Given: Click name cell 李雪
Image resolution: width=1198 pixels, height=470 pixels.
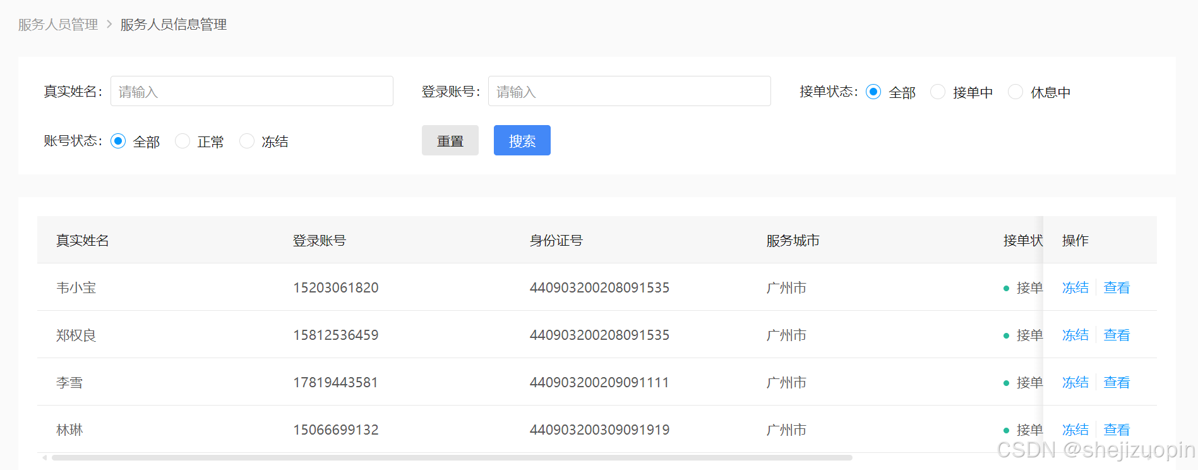Looking at the screenshot, I should point(69,382).
